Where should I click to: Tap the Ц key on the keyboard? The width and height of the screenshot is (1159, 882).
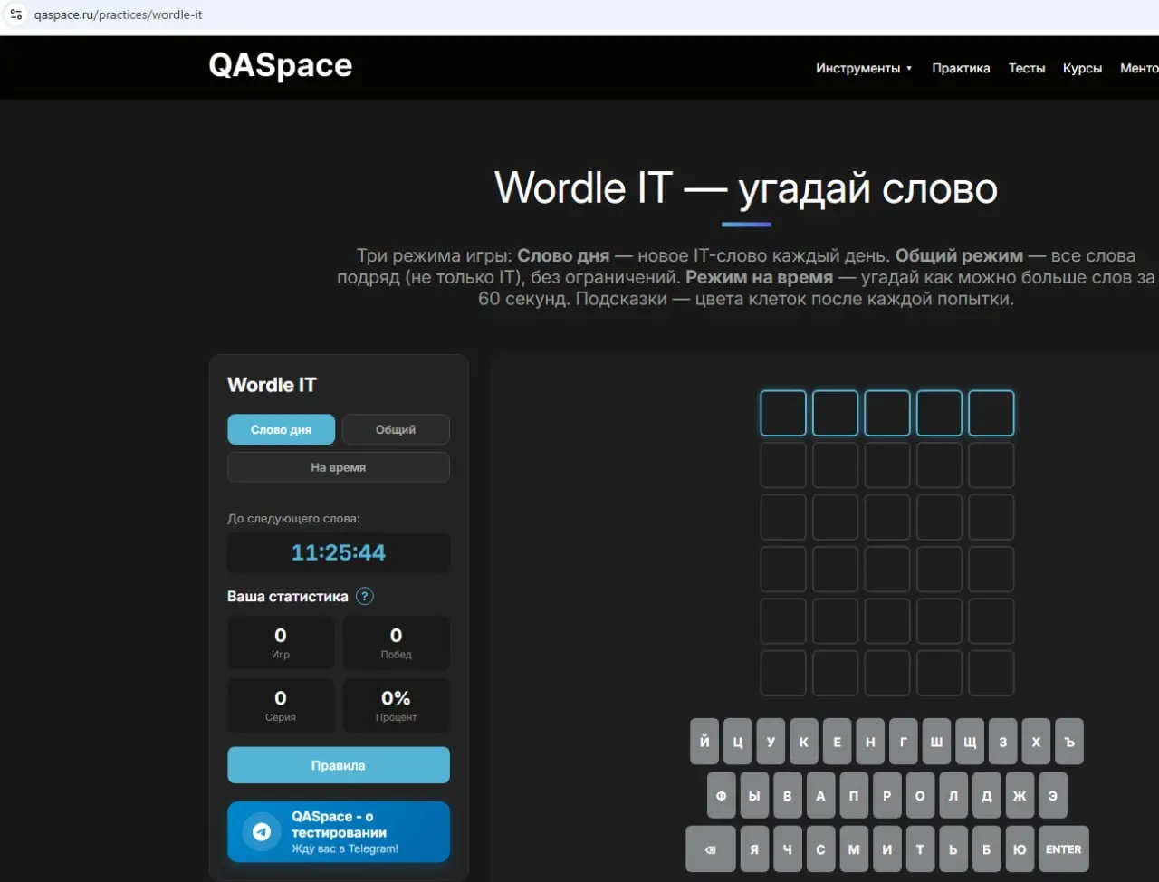click(x=738, y=742)
